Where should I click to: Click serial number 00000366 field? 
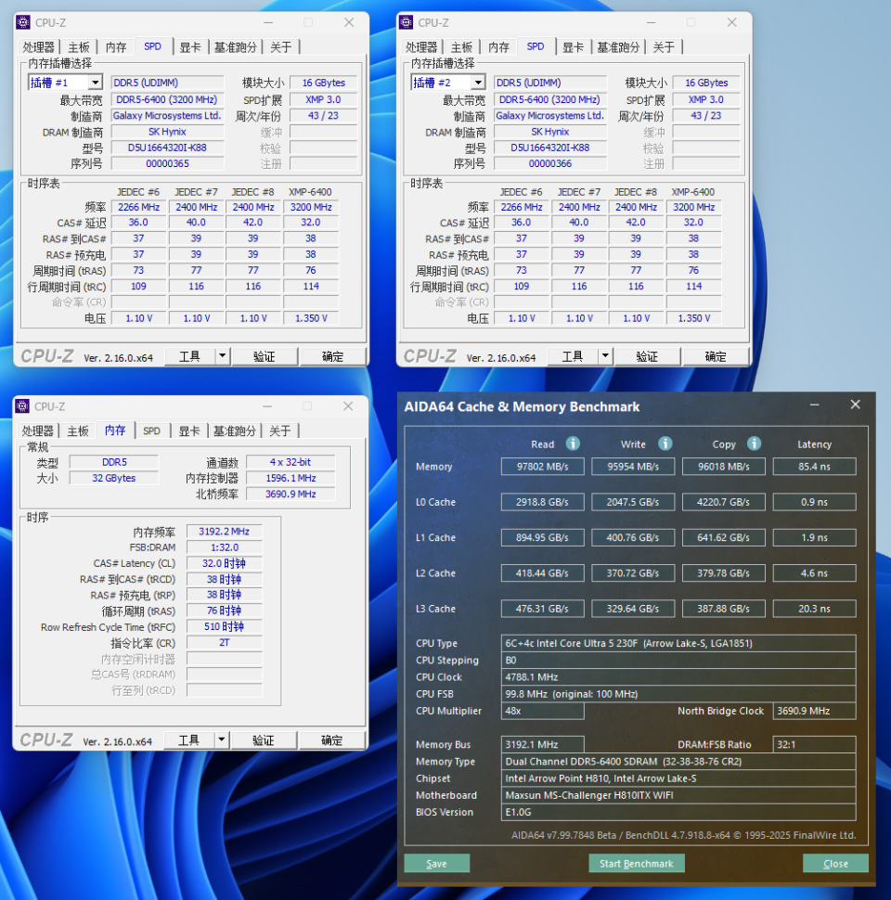click(x=550, y=163)
